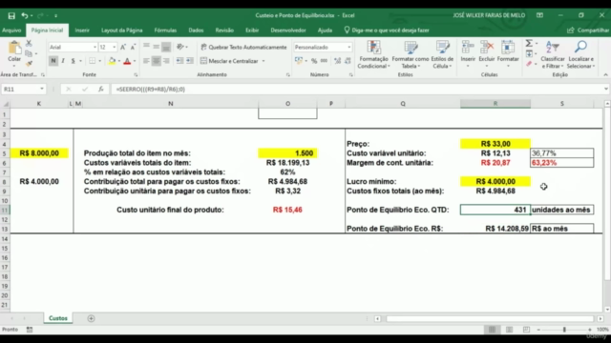Click the Decrease Decimal icon
Image resolution: width=611 pixels, height=343 pixels.
[348, 61]
